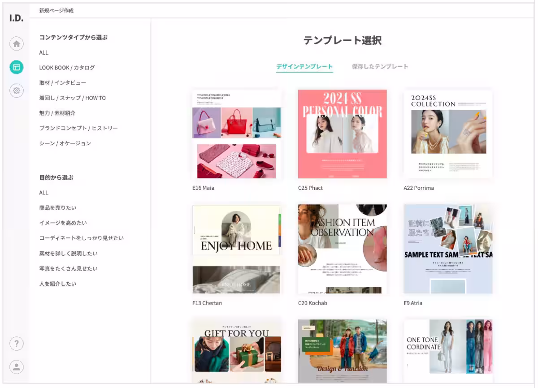The image size is (538, 388).
Task: Click the 新規ページ作成 header text
Action: point(56,10)
